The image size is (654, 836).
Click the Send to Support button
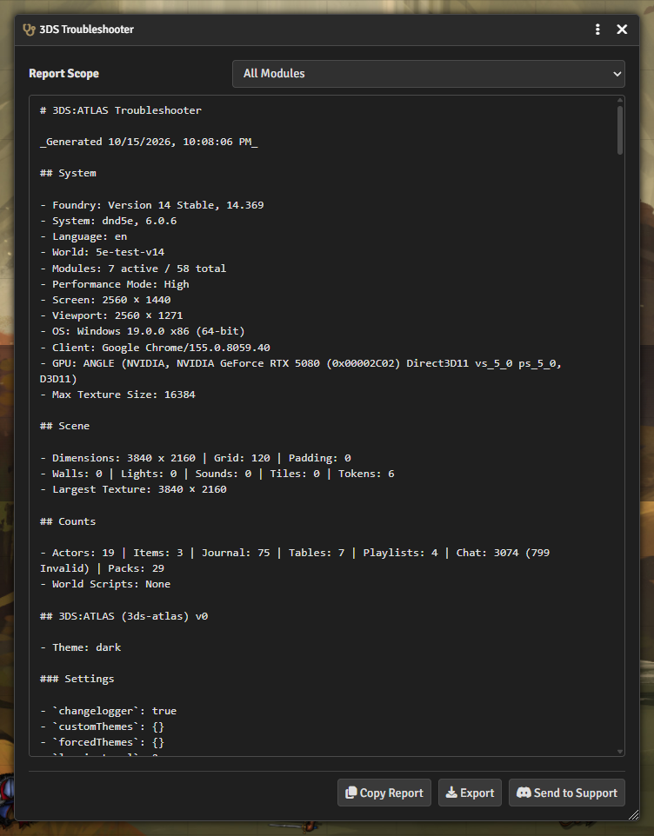click(566, 793)
